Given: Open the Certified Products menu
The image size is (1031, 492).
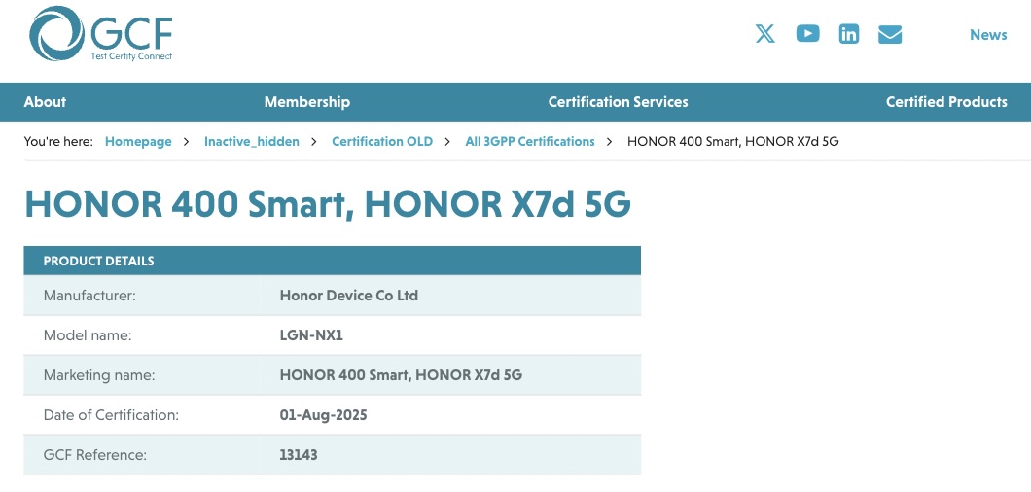Looking at the screenshot, I should [x=946, y=102].
